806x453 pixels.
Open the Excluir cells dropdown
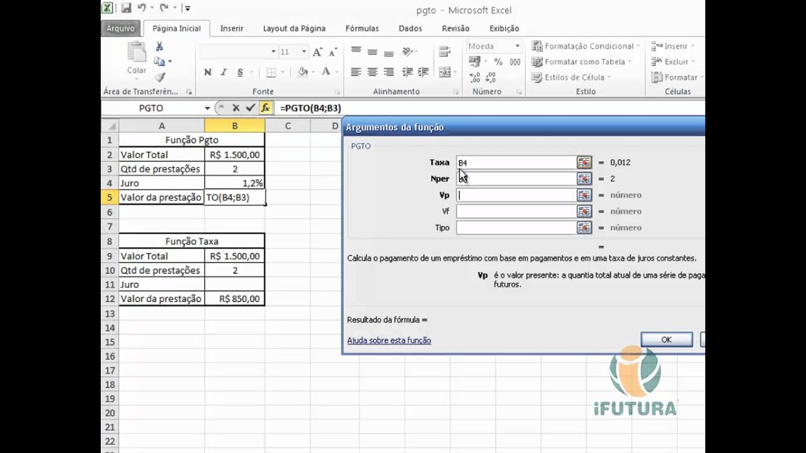click(x=674, y=62)
